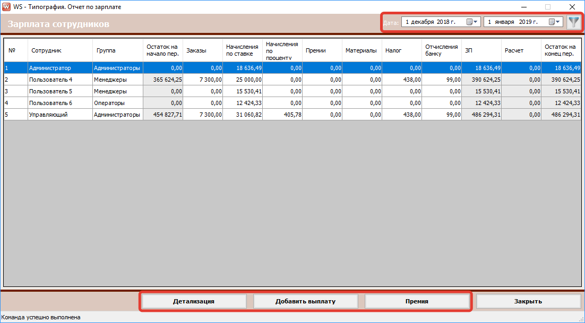
Task: Click the Остаток на конец пер. column header
Action: 561,50
